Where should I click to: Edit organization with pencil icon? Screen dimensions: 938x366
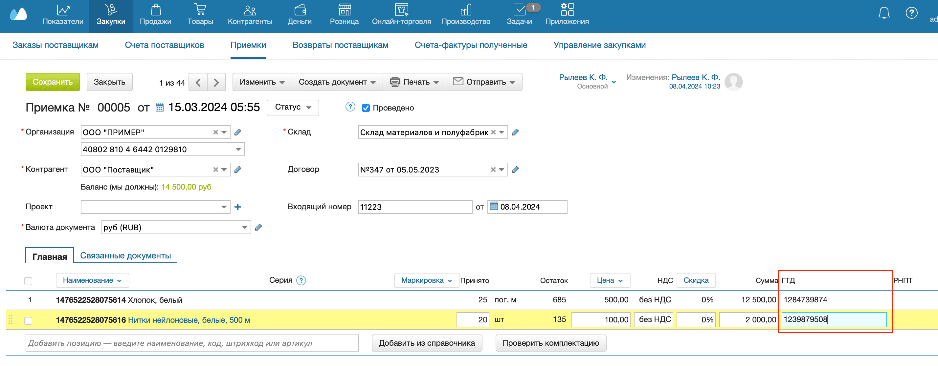pos(238,132)
